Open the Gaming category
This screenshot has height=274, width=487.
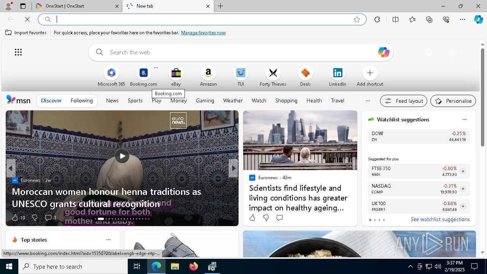tap(205, 100)
